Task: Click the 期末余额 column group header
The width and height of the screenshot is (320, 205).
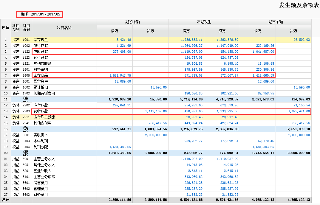Action: (x=276, y=22)
